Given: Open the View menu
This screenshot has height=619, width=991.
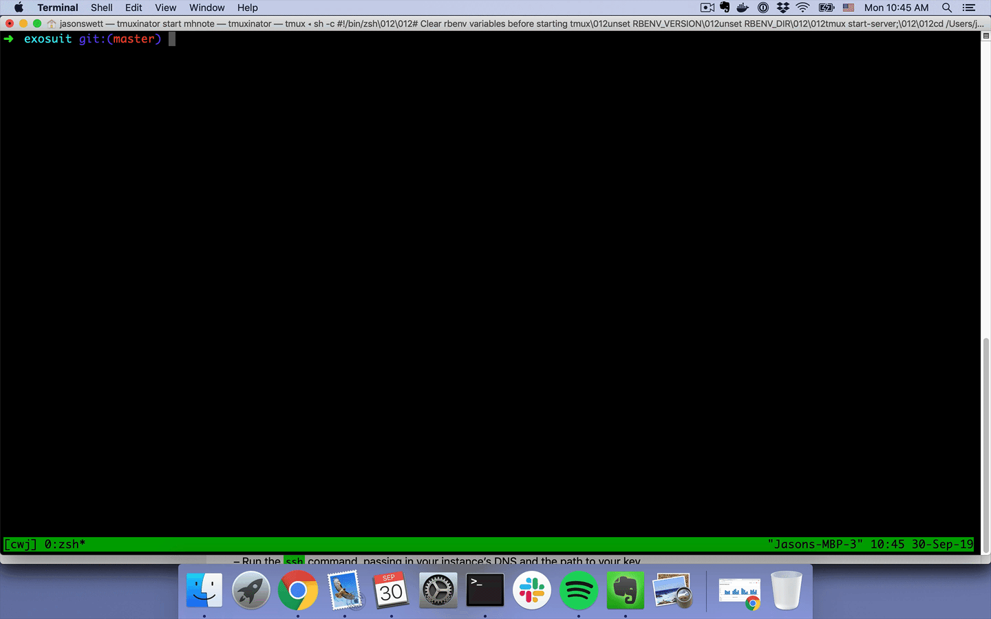Looking at the screenshot, I should click(165, 8).
